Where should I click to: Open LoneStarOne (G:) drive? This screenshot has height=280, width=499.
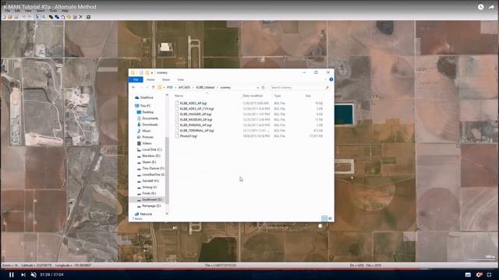click(x=153, y=174)
